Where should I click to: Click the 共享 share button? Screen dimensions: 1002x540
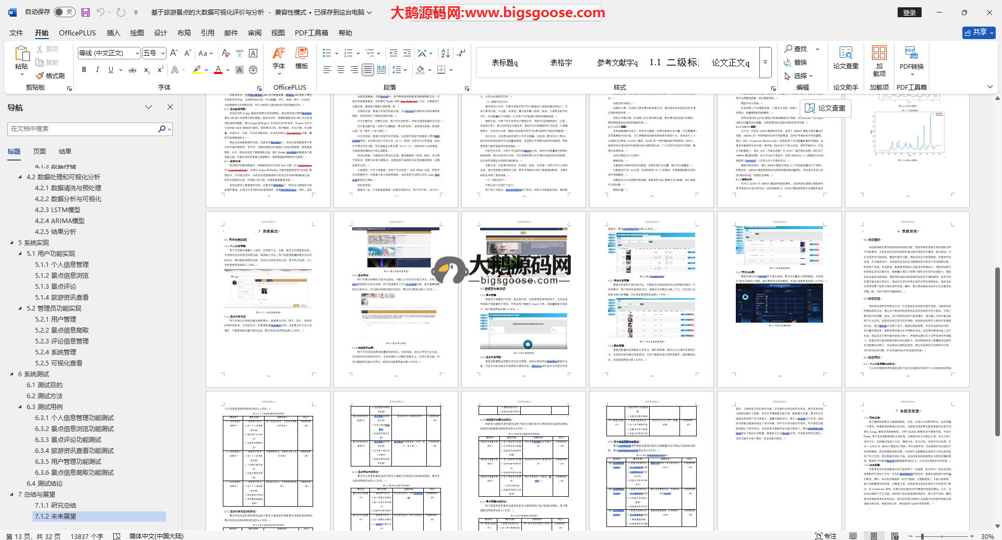point(979,32)
